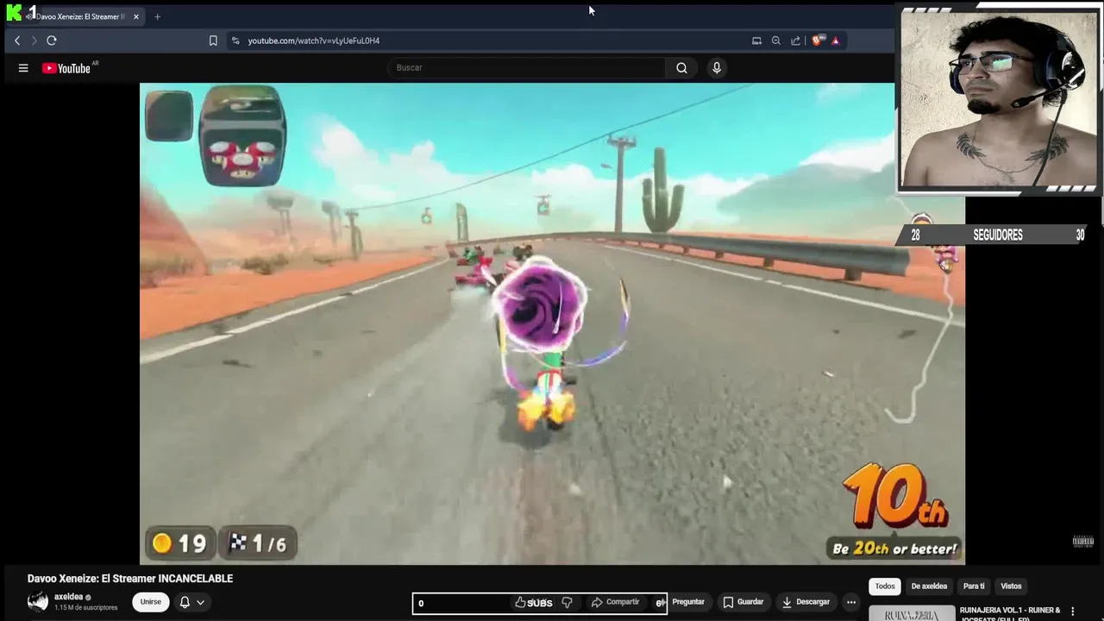The height and width of the screenshot is (621, 1104).
Task: Open the notification bell dropdown
Action: click(191, 602)
